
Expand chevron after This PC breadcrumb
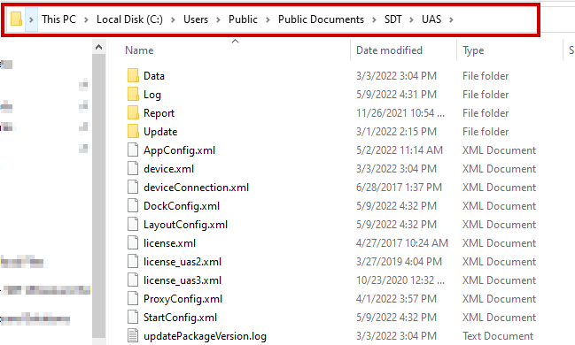tap(86, 19)
